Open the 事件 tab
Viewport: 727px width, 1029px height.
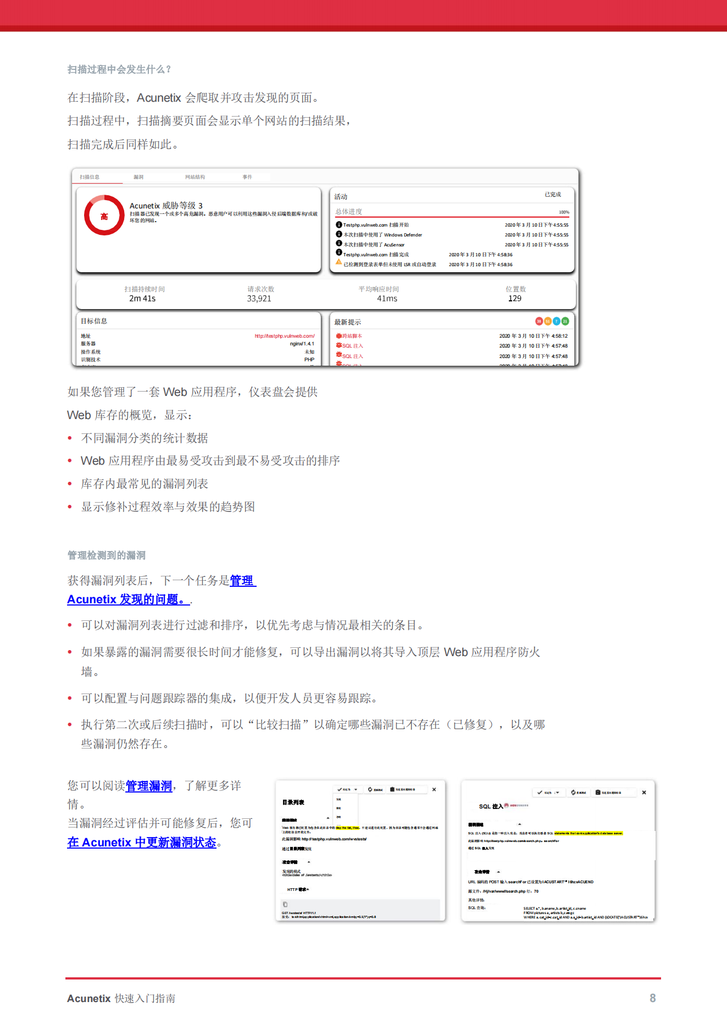[247, 177]
